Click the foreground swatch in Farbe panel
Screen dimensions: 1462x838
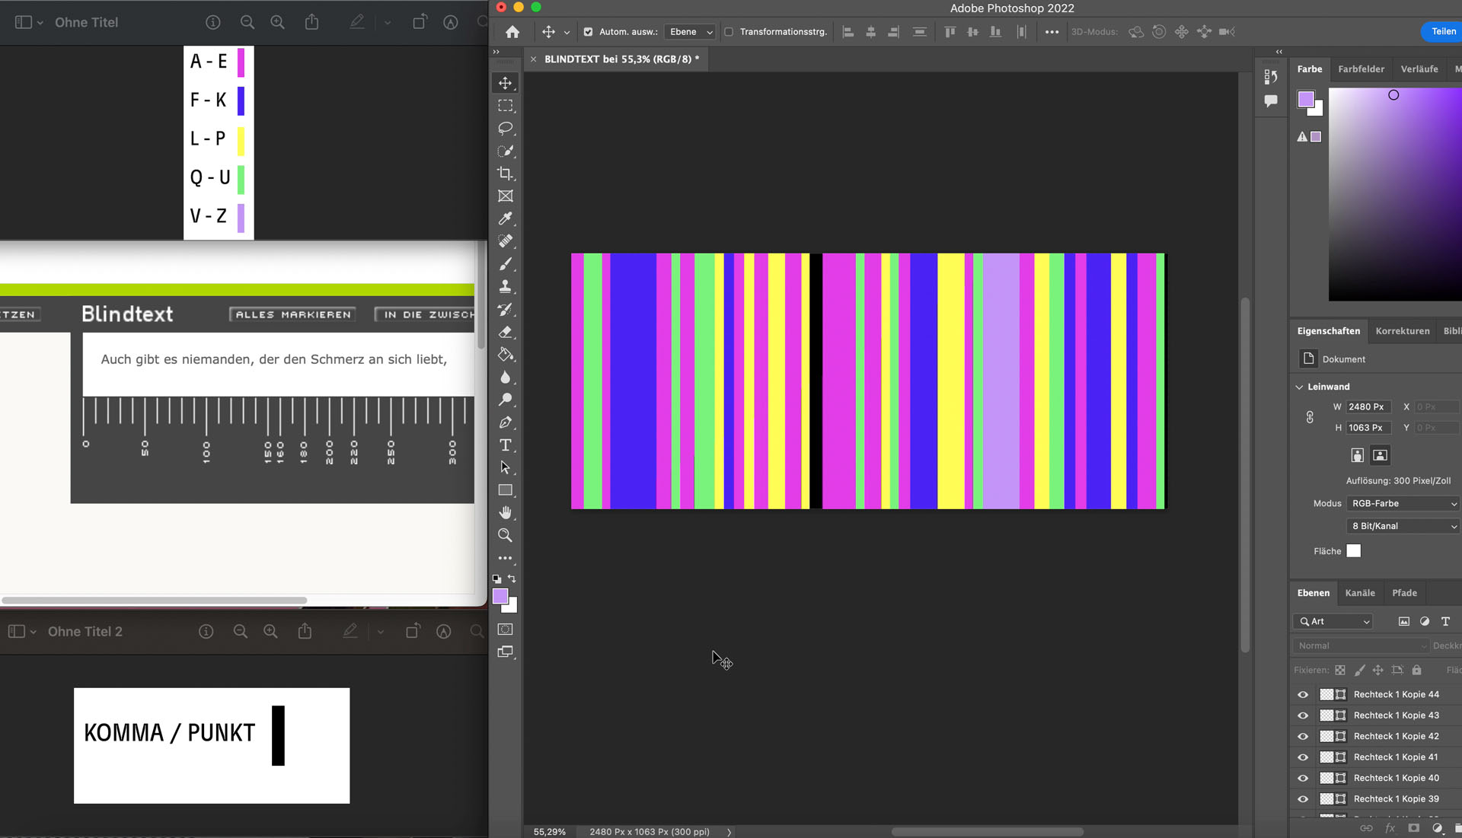pyautogui.click(x=1306, y=99)
